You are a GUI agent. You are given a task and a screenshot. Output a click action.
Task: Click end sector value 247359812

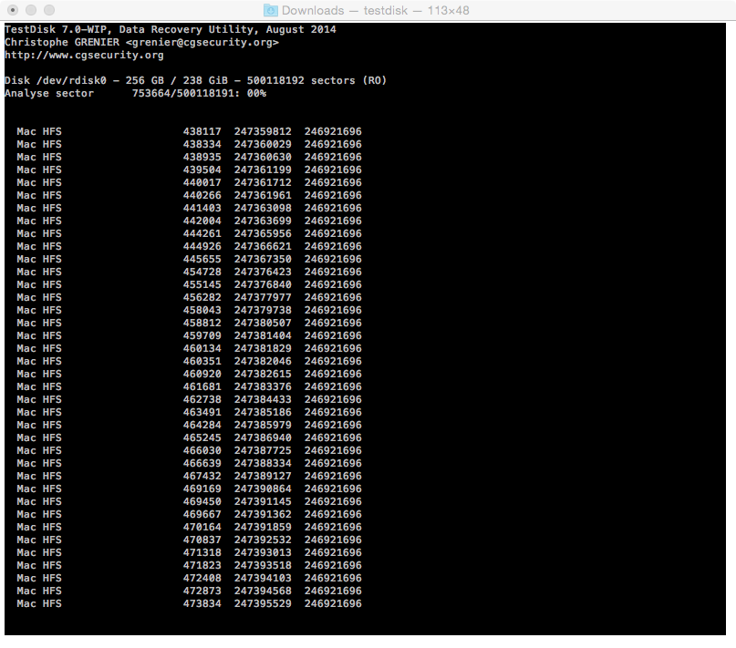coord(263,131)
